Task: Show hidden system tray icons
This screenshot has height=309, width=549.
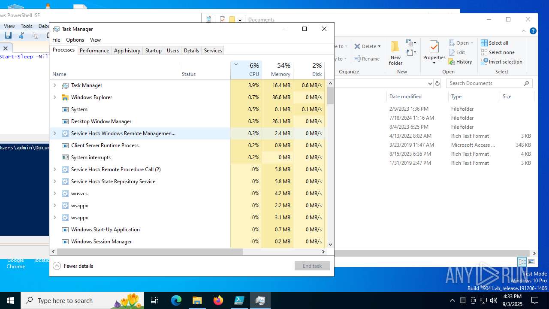Action: [452, 300]
